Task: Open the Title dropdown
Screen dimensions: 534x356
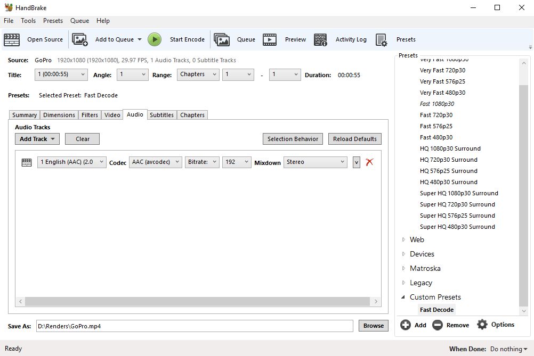Action: pyautogui.click(x=61, y=74)
